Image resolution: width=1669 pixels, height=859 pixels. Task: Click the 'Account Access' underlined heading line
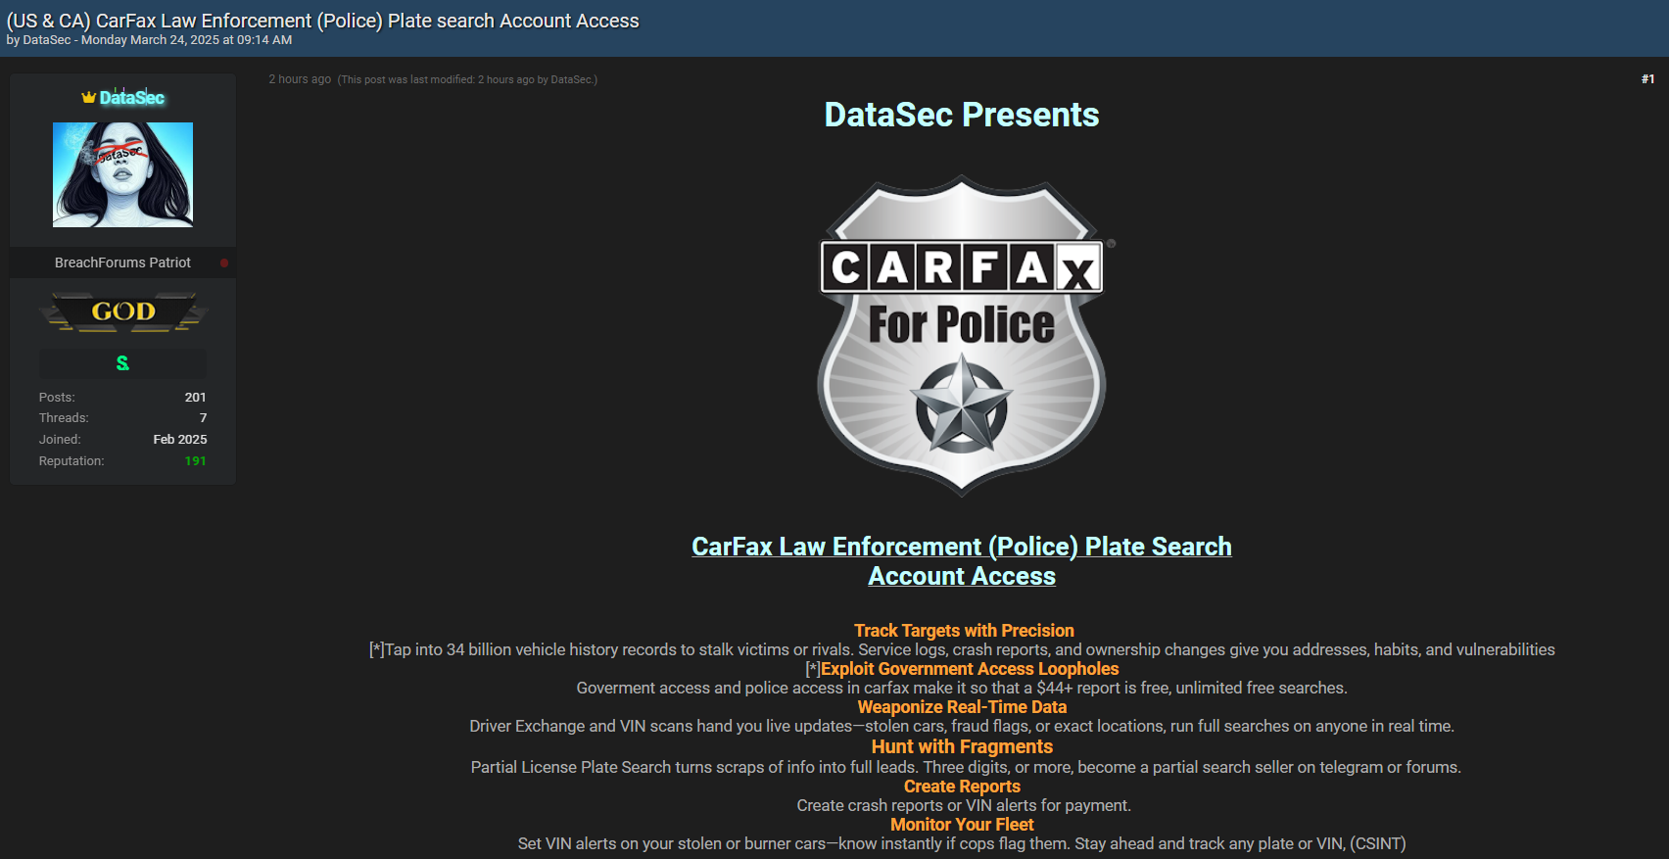[x=962, y=576]
